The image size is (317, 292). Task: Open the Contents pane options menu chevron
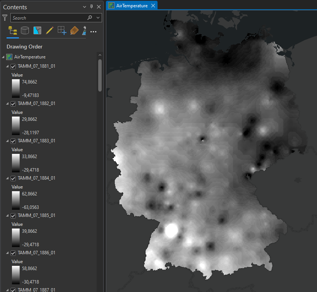(84, 7)
